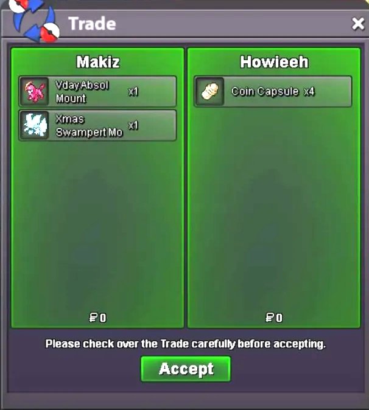Select the Vday Absol Mount row
Screen dimensions: 369x410
97,91
